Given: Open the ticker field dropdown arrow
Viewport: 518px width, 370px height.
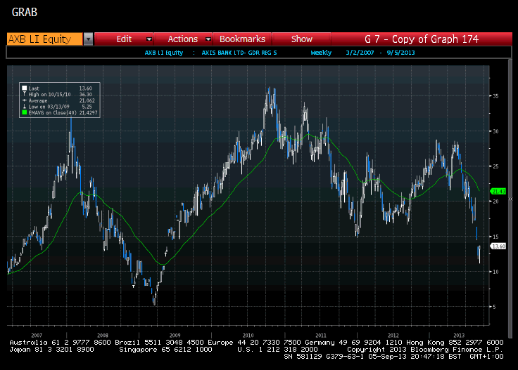Looking at the screenshot, I should pyautogui.click(x=88, y=39).
